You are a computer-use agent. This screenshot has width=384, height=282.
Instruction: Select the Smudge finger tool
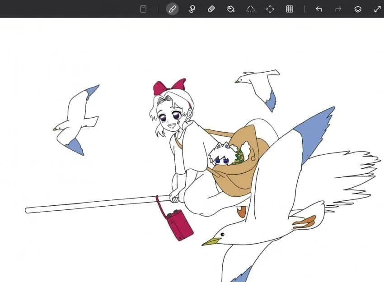[192, 9]
